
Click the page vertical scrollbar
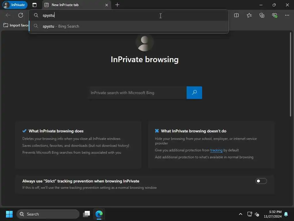pos(291,75)
